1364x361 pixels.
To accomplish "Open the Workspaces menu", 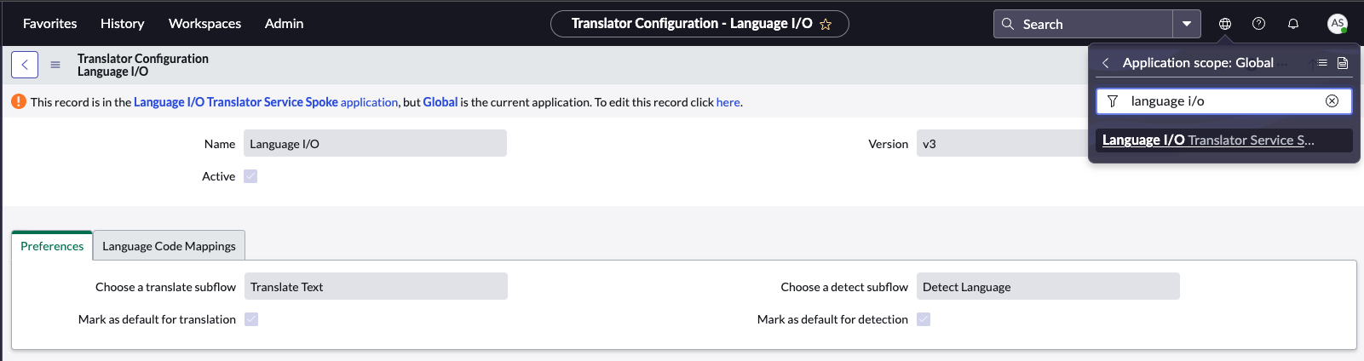I will 204,24.
